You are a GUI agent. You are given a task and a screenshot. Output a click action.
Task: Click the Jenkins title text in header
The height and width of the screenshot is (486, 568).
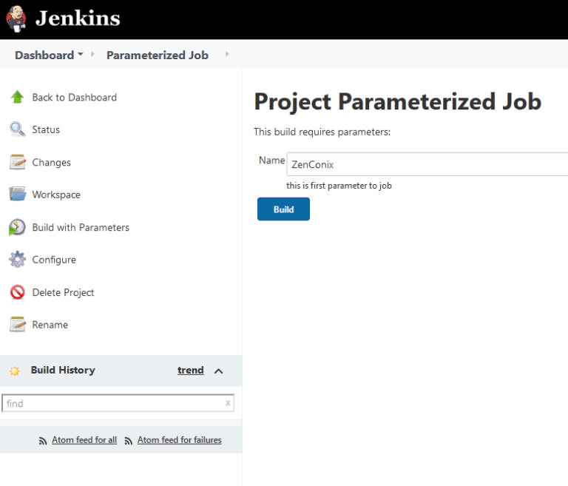(x=78, y=18)
